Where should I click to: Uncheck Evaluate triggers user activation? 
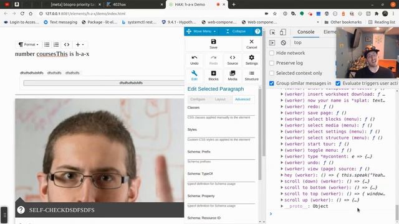click(338, 83)
